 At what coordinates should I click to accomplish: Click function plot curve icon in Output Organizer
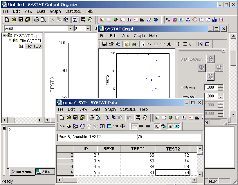[149, 19]
